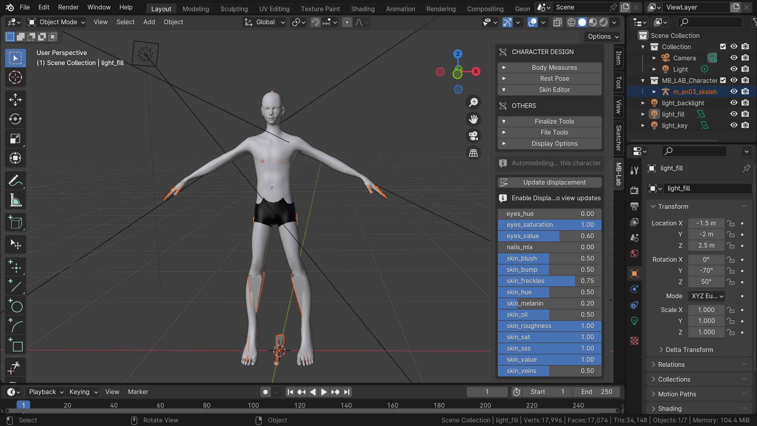Adjust the skin_freckles slider
Screen dimensions: 757x426
549,281
